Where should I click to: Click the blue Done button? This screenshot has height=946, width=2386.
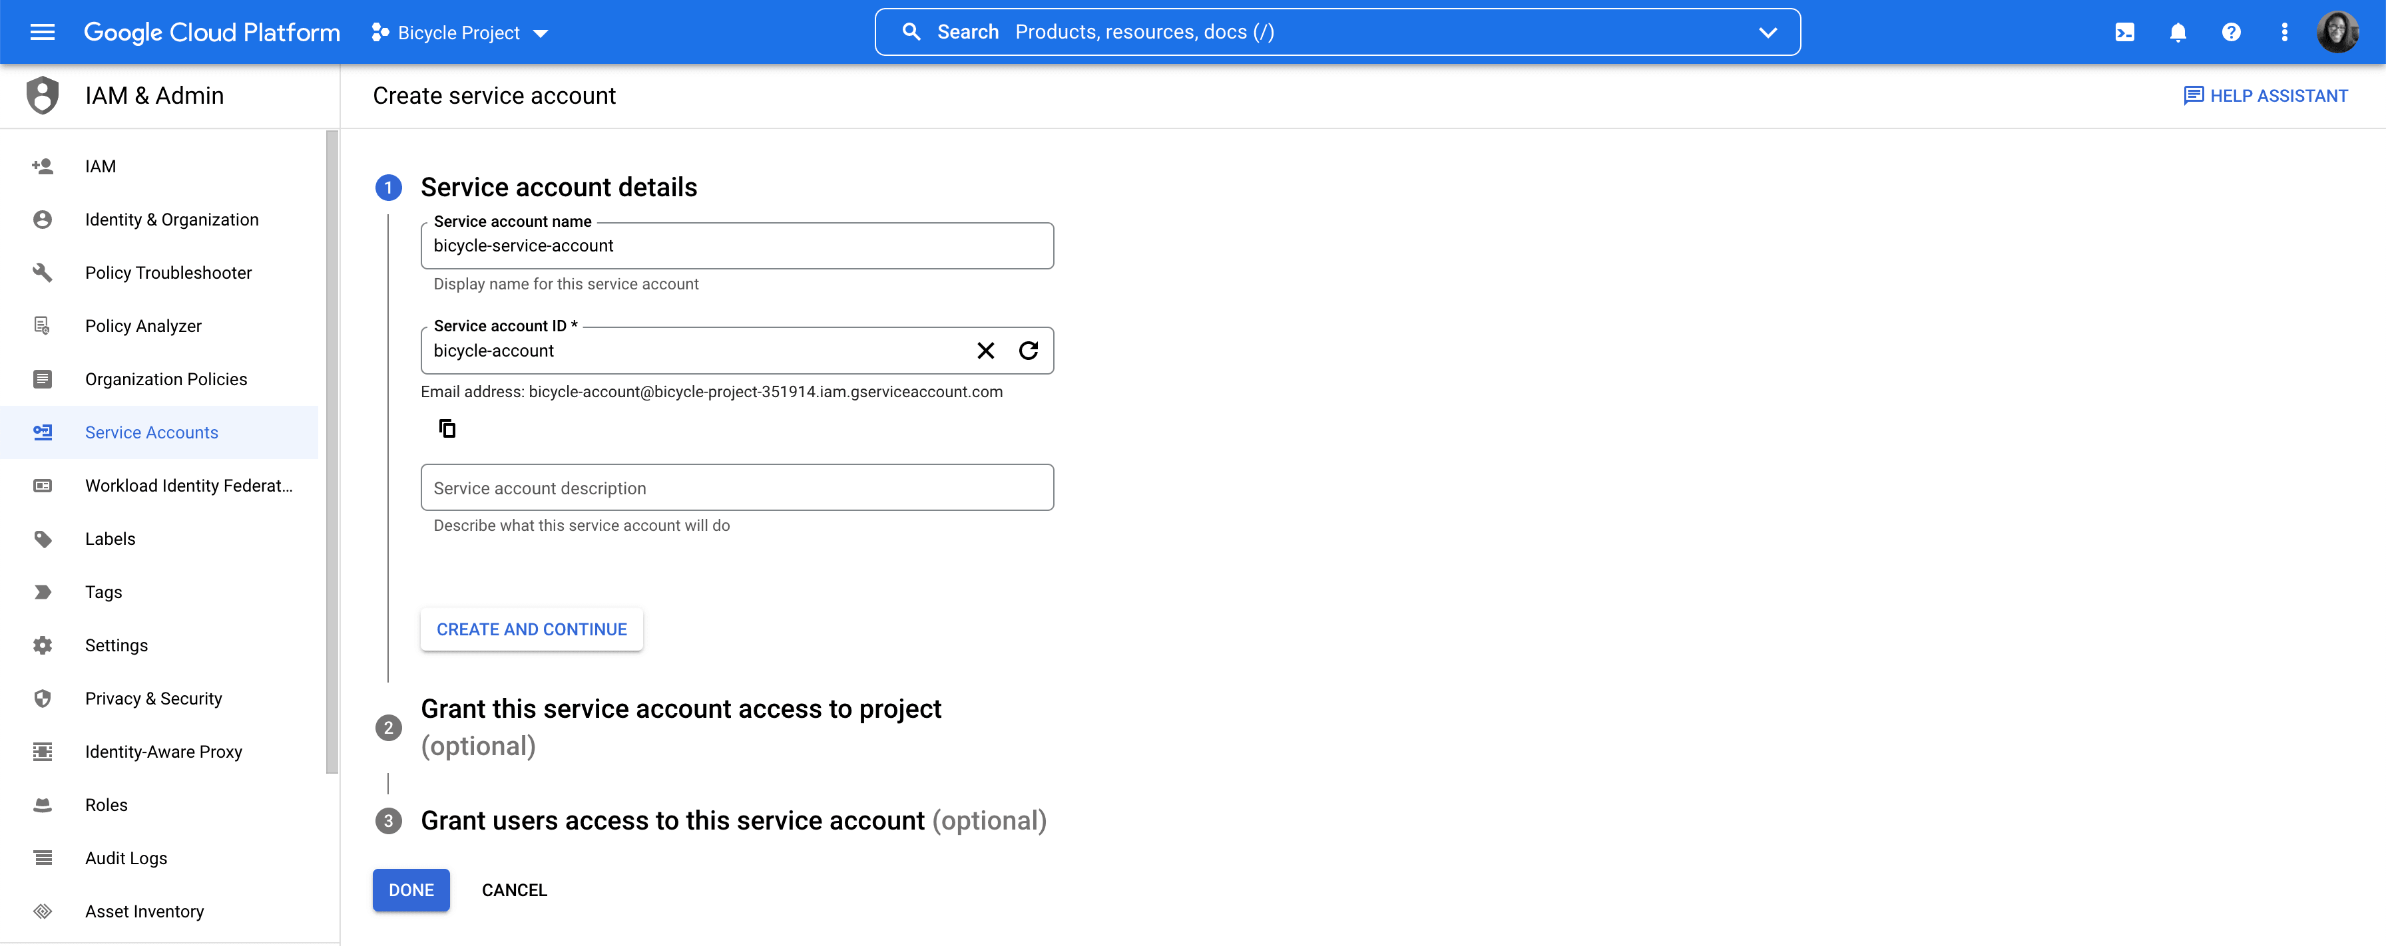coord(410,889)
